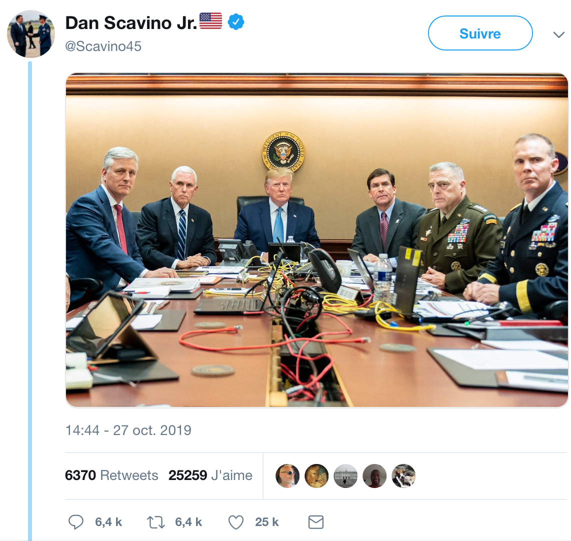
Task: Click the @Scavino45 handle
Action: 103,46
